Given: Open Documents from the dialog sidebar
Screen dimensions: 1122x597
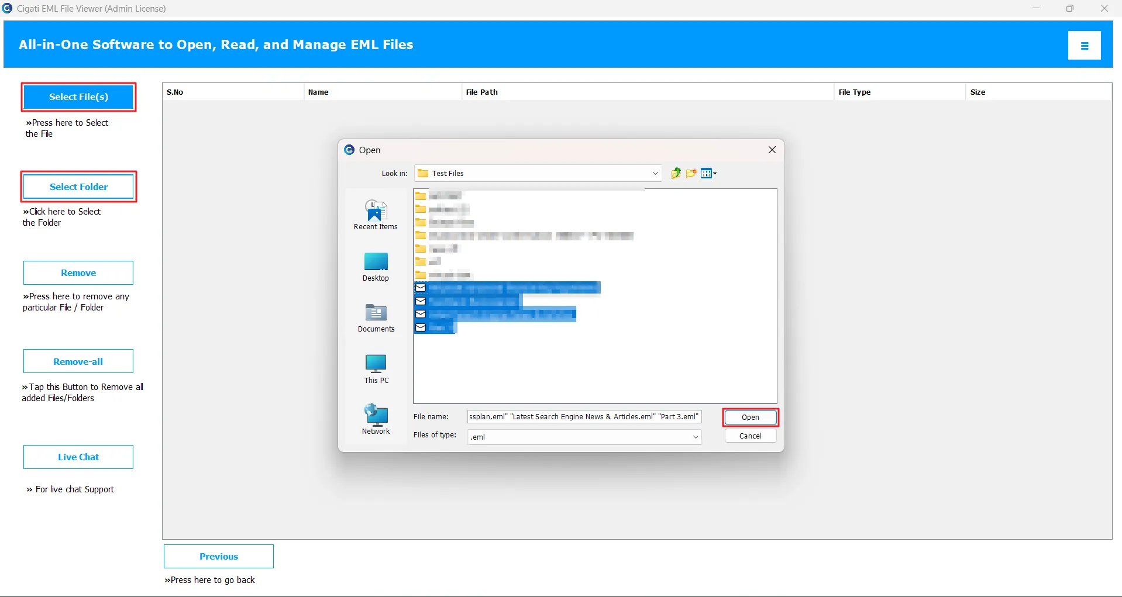Looking at the screenshot, I should click(x=376, y=318).
